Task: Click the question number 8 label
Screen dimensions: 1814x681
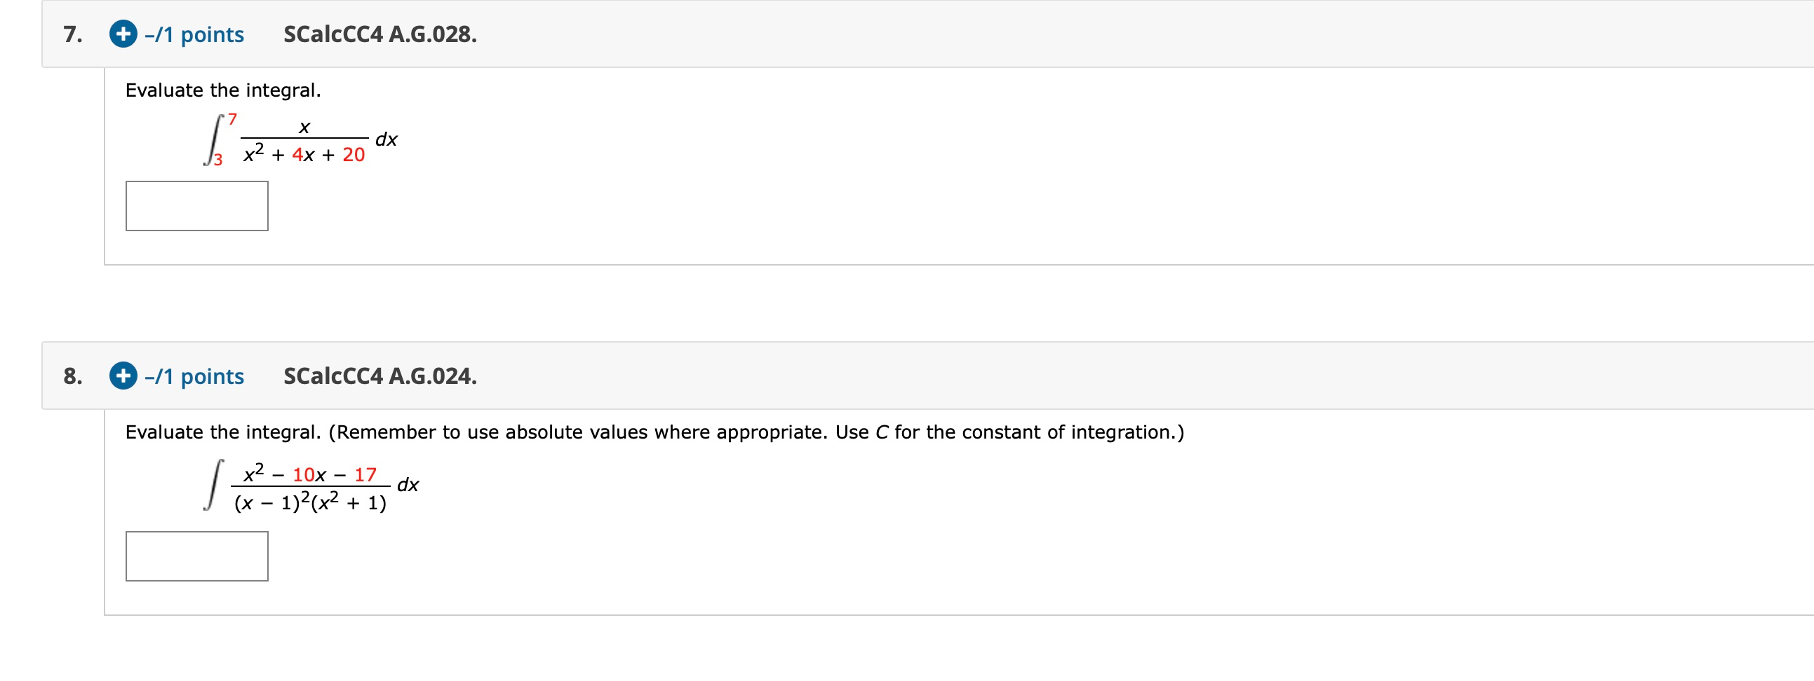Action: click(72, 376)
